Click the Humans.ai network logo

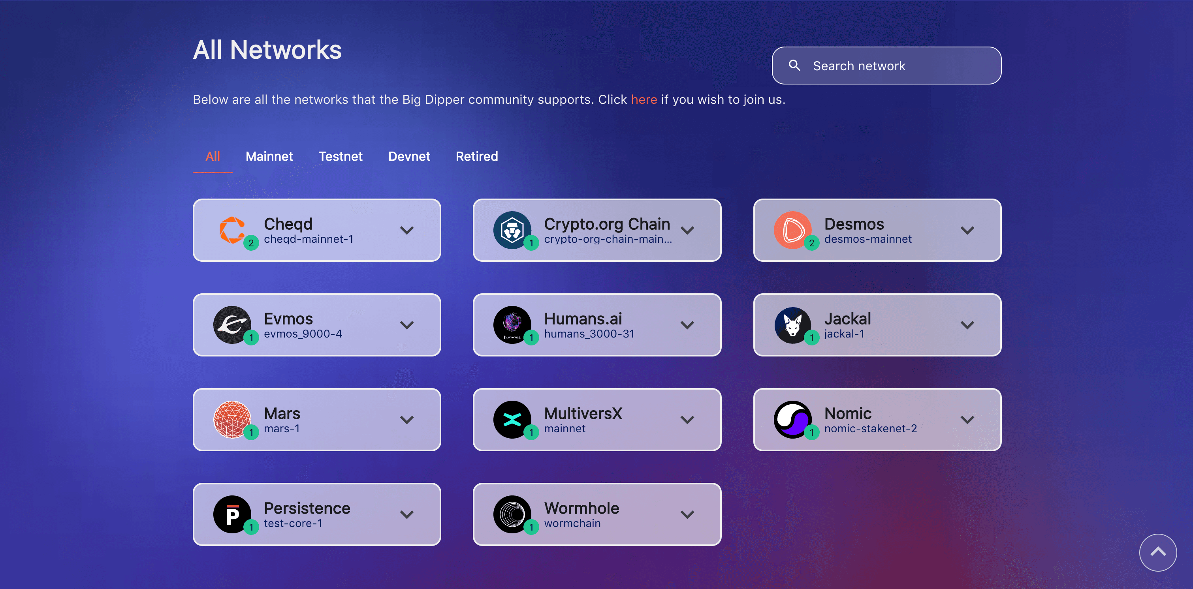(x=512, y=325)
